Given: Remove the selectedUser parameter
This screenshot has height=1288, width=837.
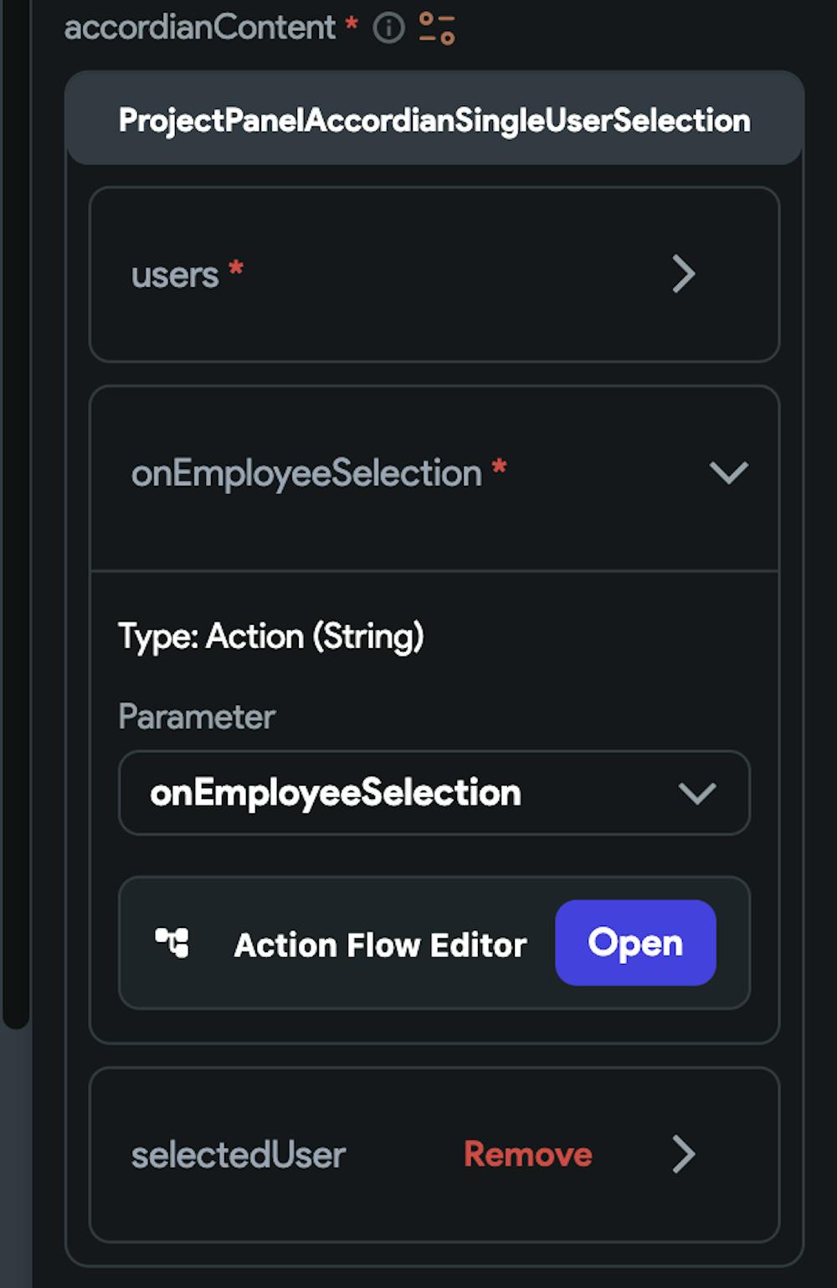Looking at the screenshot, I should tap(528, 1154).
